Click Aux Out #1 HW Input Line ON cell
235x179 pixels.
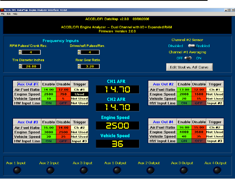[x=49, y=103]
